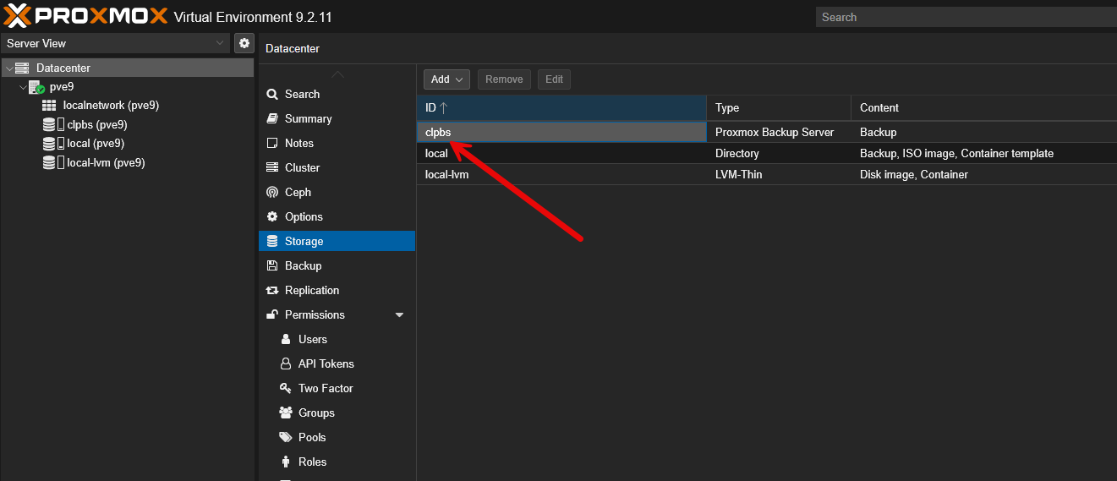
Task: Open the Add storage dropdown
Action: point(446,79)
